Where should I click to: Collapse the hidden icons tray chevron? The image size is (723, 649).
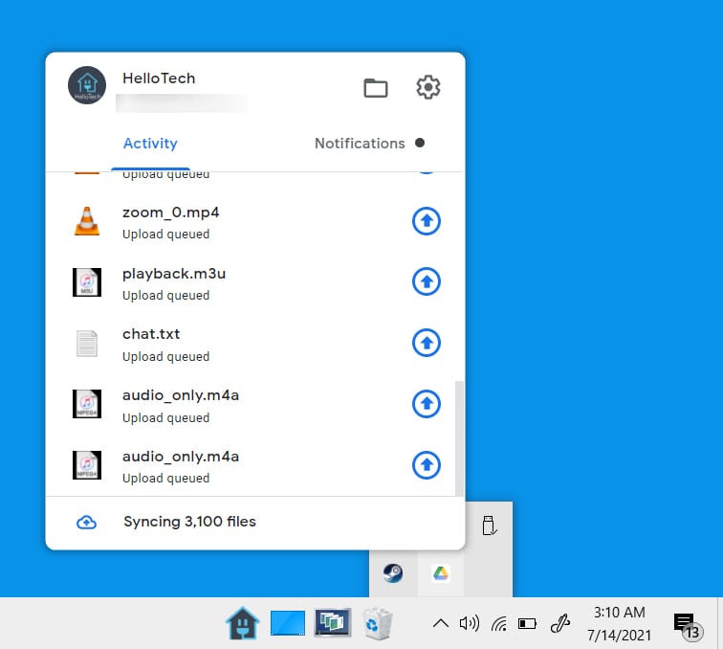point(441,623)
